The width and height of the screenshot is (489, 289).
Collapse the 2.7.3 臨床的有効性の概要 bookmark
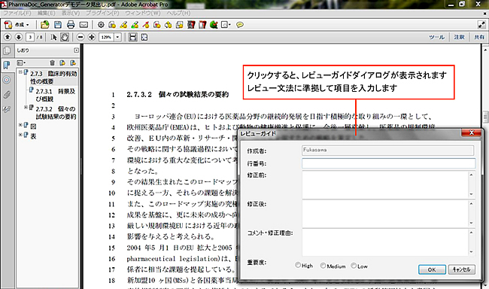[x=20, y=72]
